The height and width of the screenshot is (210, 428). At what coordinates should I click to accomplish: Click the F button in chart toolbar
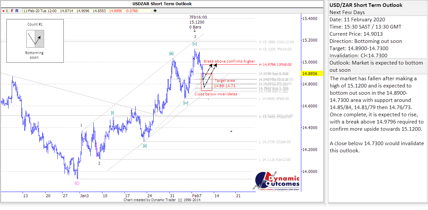[x=12, y=10]
